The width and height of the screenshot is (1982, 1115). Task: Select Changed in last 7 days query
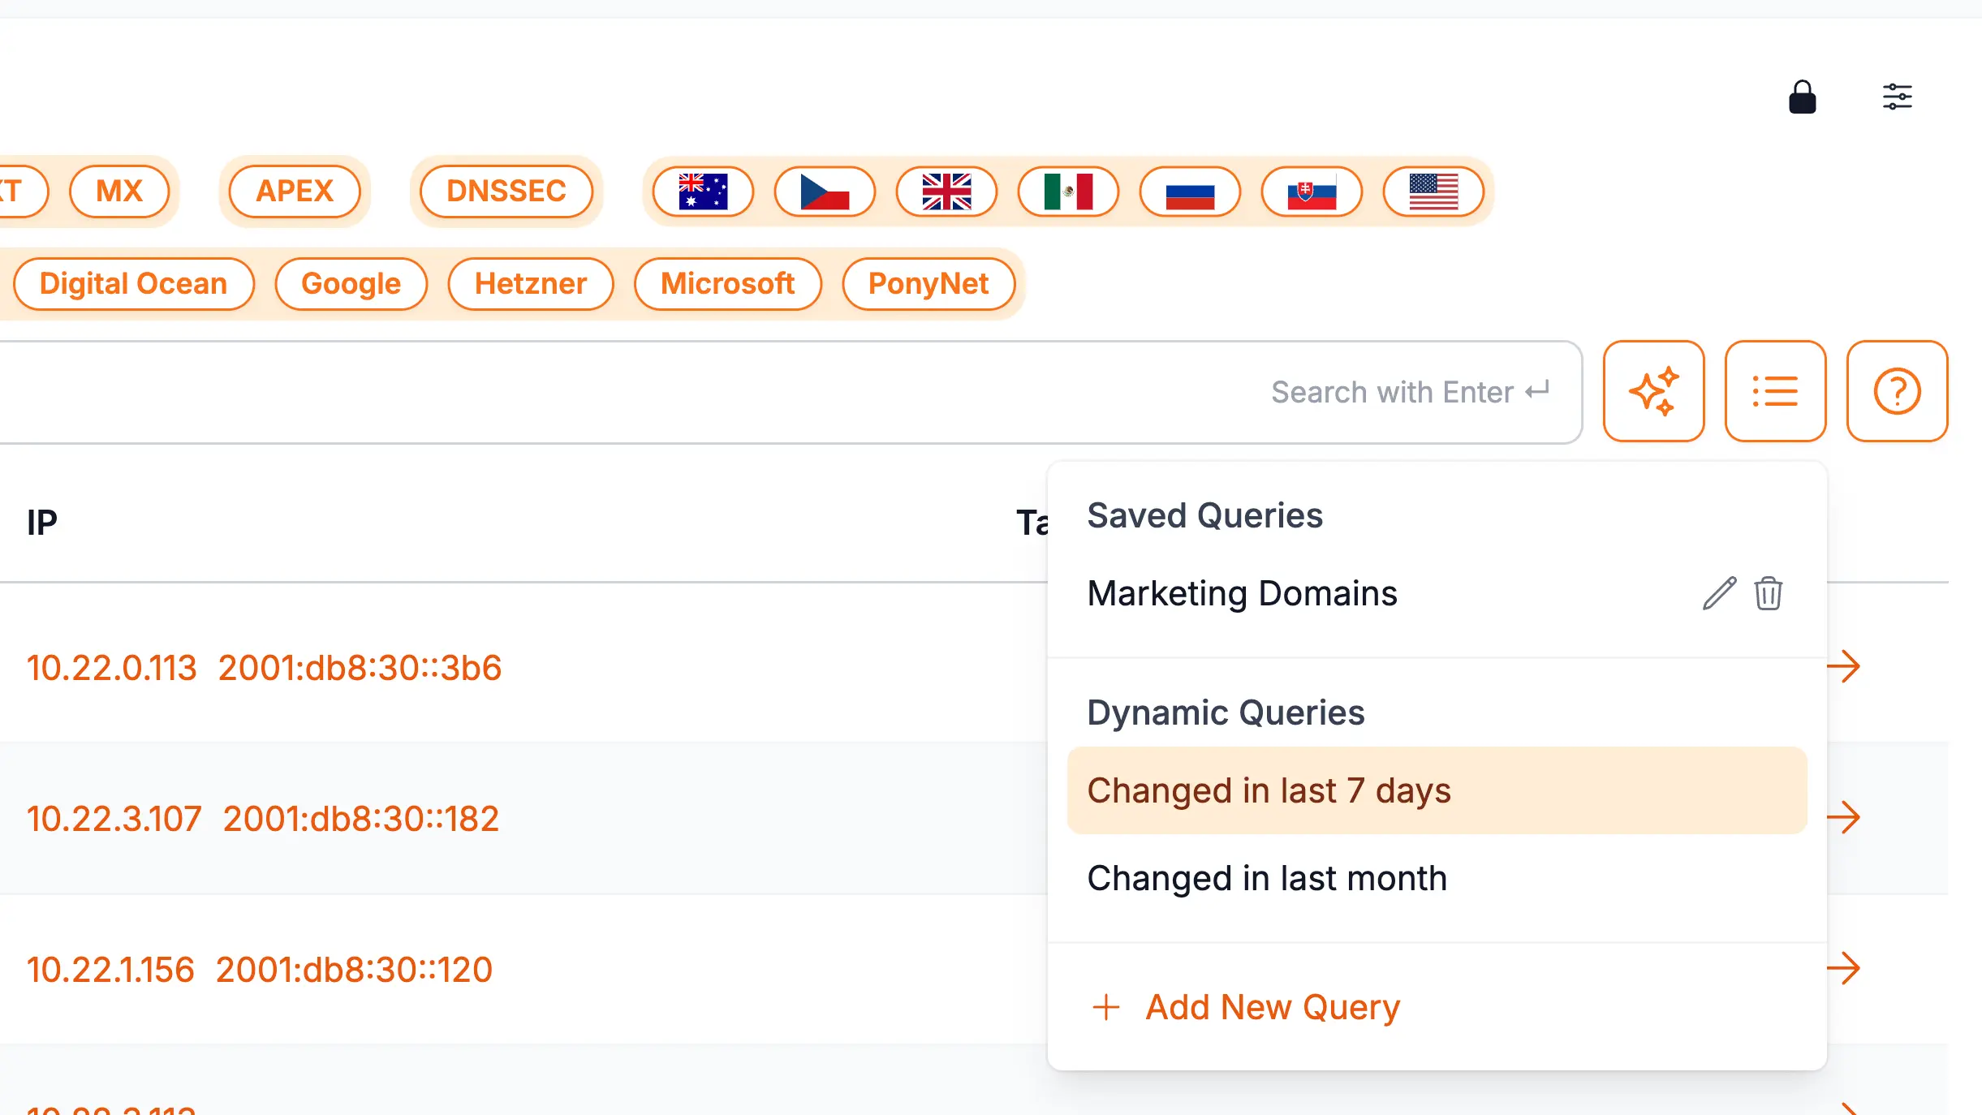(x=1437, y=790)
